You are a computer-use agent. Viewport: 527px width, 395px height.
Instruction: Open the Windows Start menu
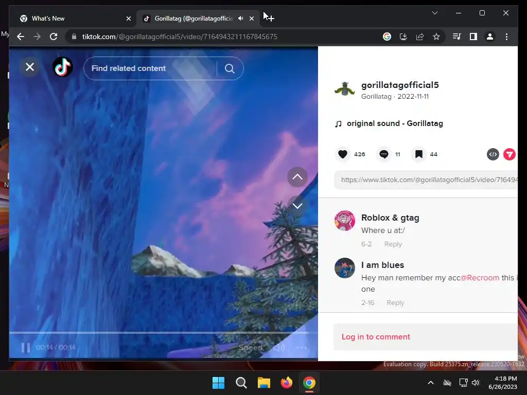(218, 383)
